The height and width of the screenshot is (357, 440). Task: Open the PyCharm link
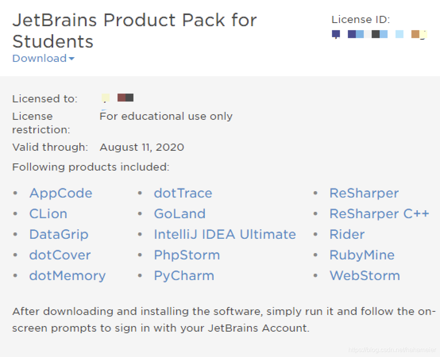coord(184,276)
